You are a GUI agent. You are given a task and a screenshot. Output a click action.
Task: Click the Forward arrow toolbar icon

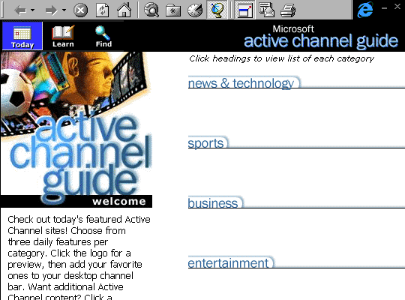[52, 10]
